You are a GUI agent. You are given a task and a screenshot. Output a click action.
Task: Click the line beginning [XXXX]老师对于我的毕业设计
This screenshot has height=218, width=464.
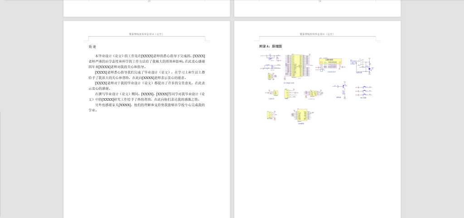150,83
